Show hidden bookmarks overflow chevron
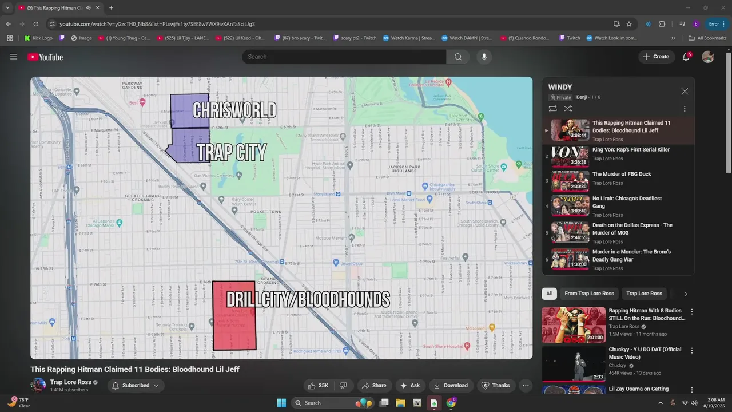This screenshot has height=412, width=732. click(x=673, y=38)
